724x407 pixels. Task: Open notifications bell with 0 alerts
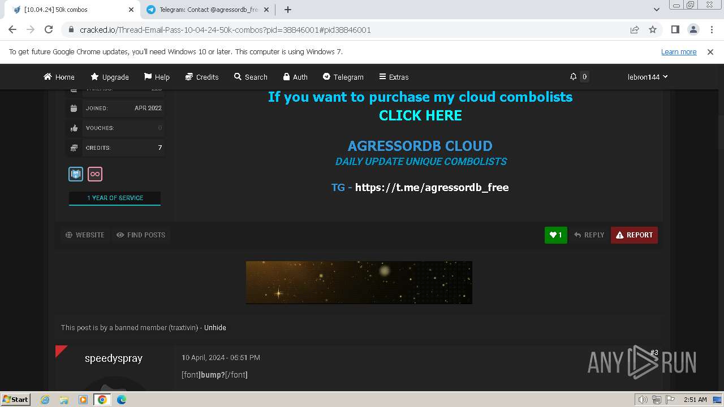click(x=579, y=77)
